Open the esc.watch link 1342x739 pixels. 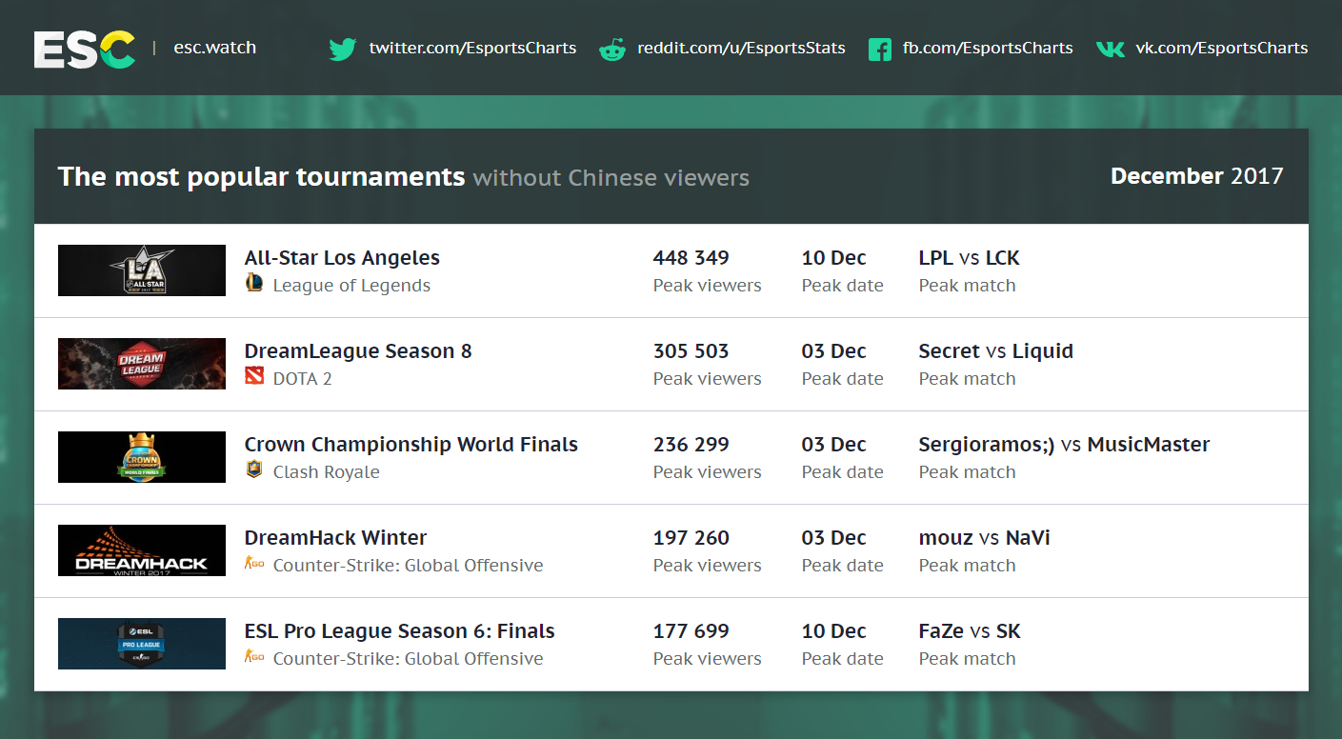point(214,48)
